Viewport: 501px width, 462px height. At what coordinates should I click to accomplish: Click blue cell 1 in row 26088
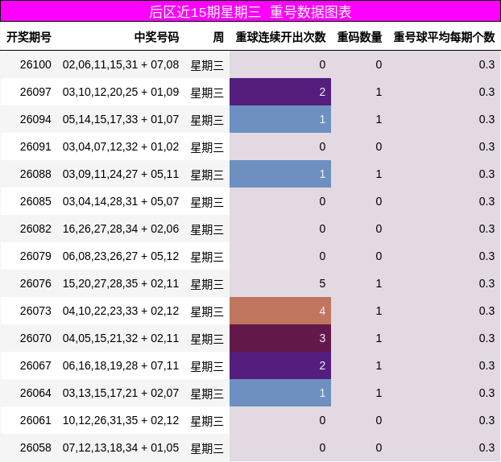(x=280, y=174)
